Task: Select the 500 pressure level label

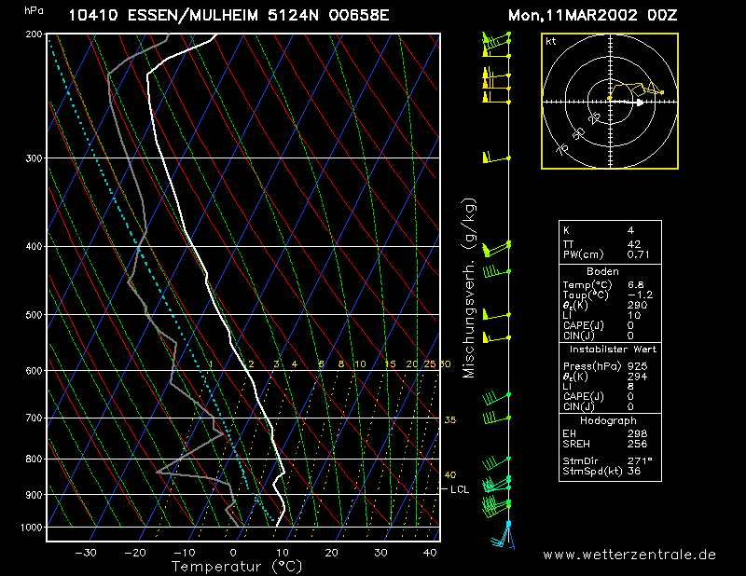Action: 35,315
